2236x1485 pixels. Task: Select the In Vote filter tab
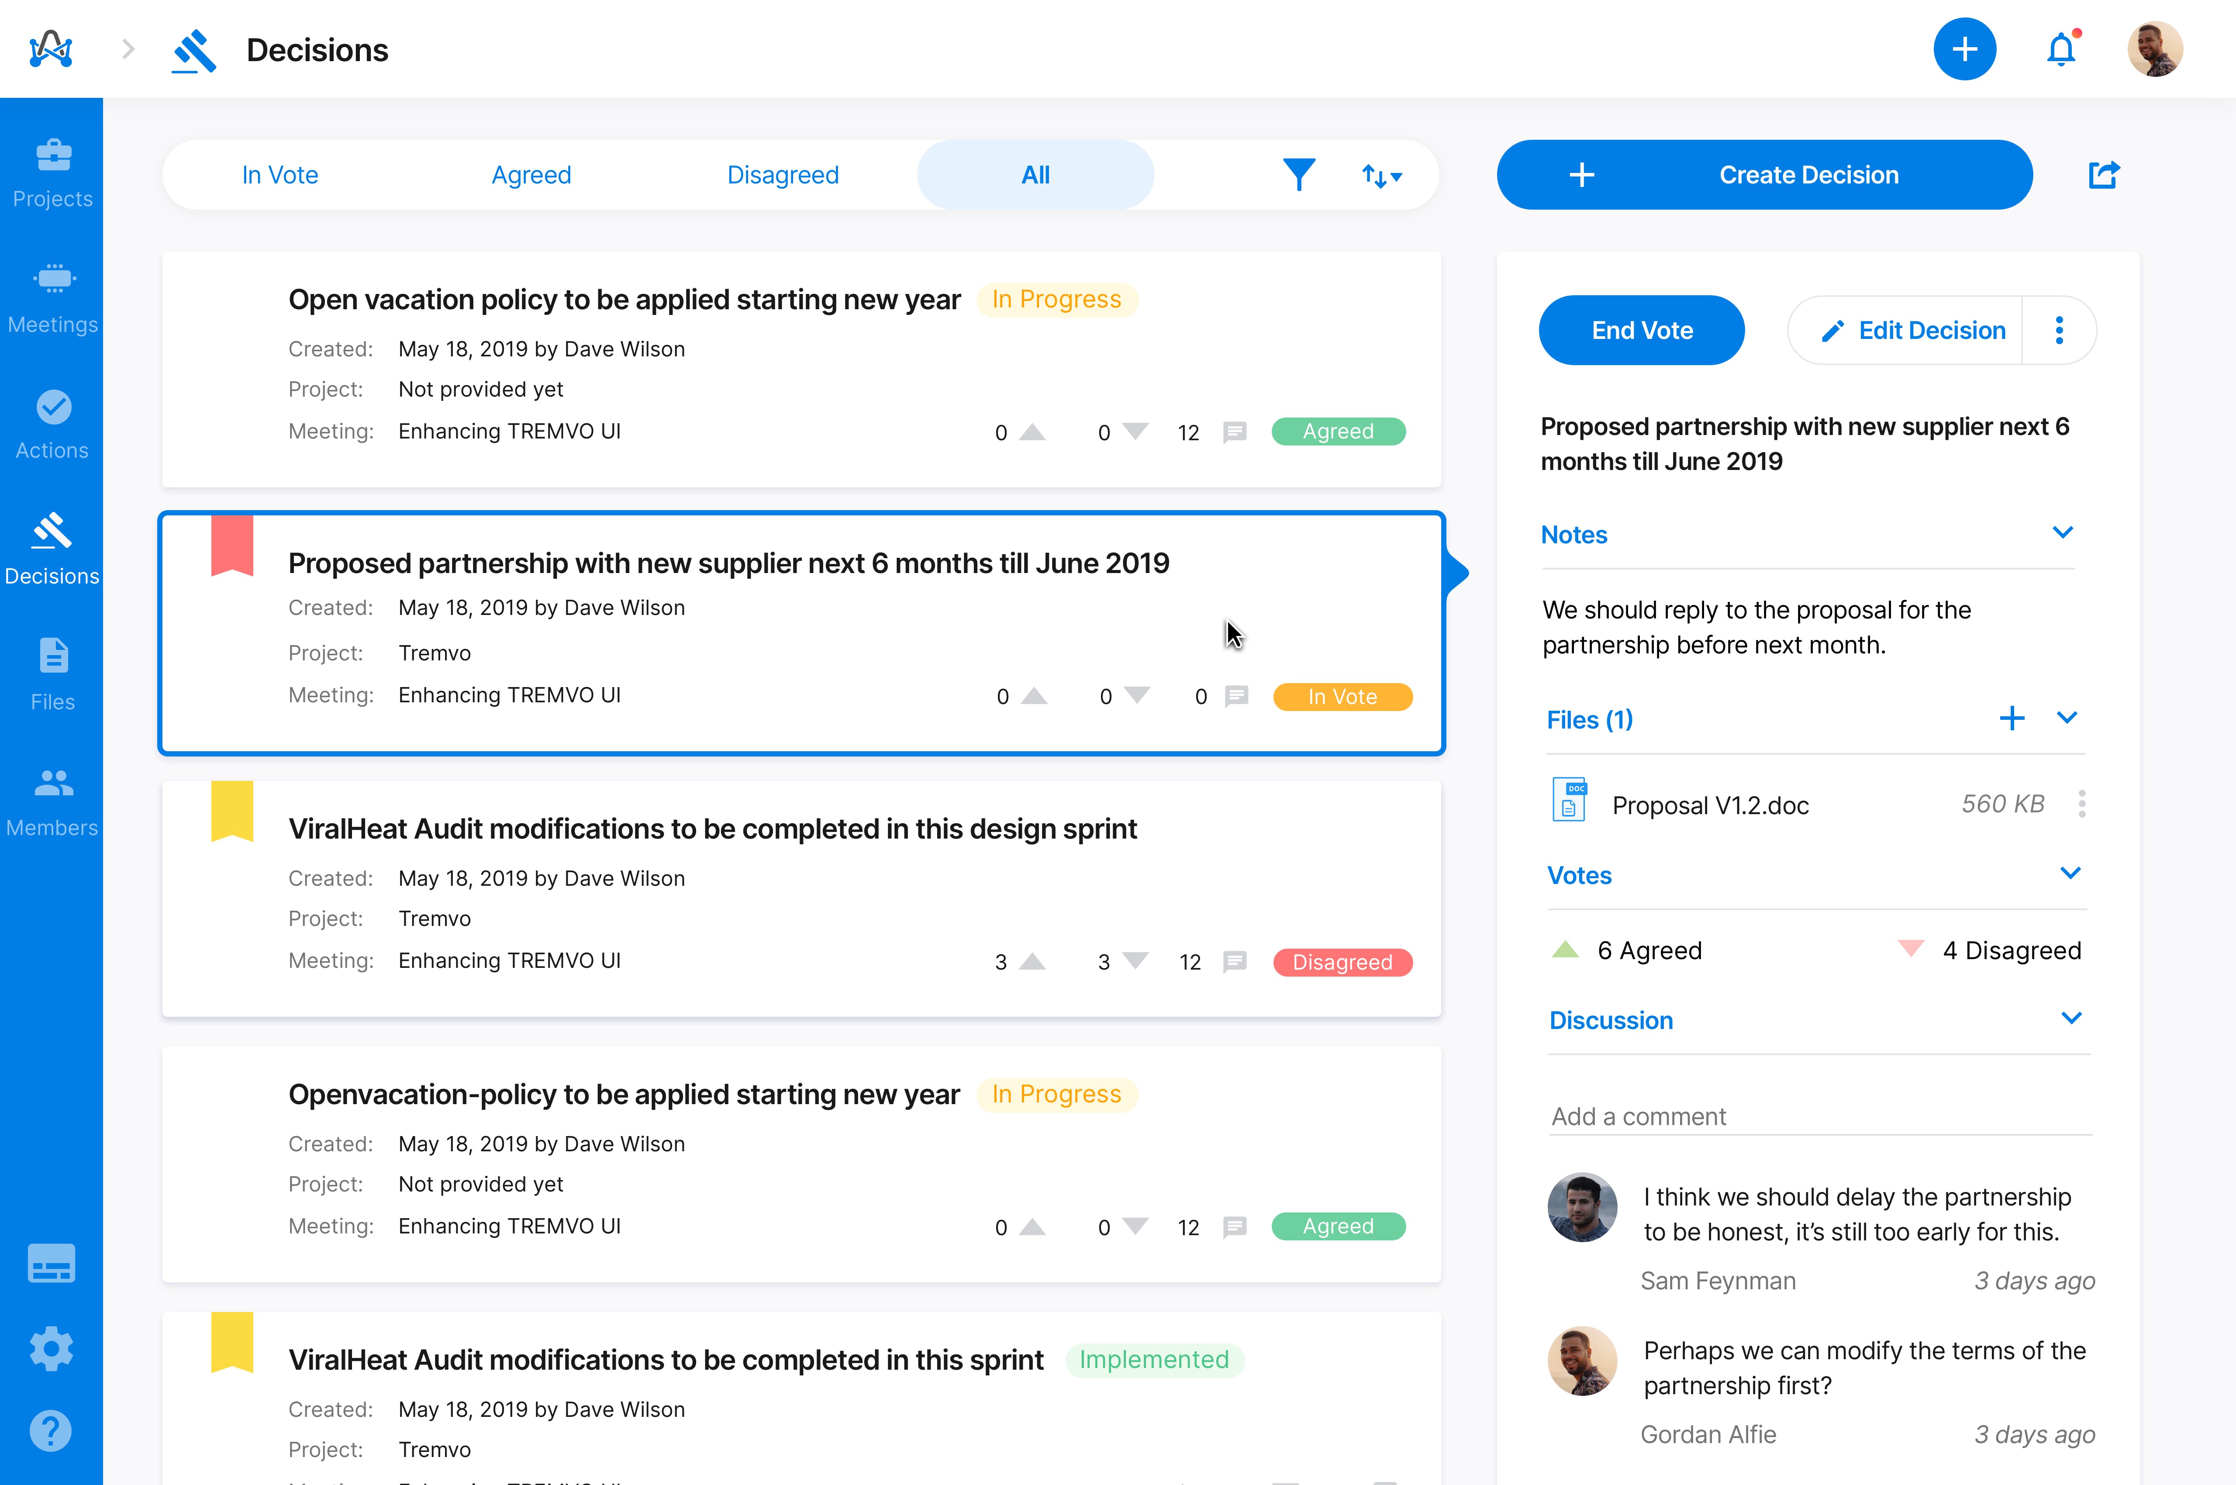[279, 174]
